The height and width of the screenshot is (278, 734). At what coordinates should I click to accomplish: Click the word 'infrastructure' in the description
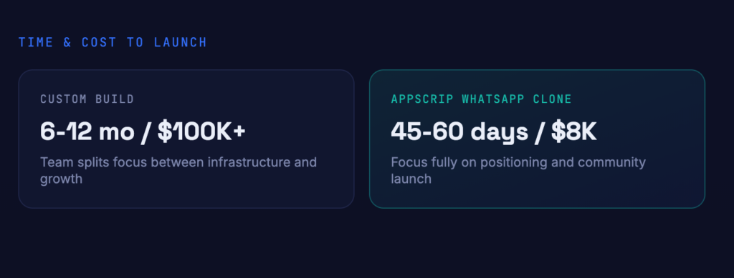(248, 162)
